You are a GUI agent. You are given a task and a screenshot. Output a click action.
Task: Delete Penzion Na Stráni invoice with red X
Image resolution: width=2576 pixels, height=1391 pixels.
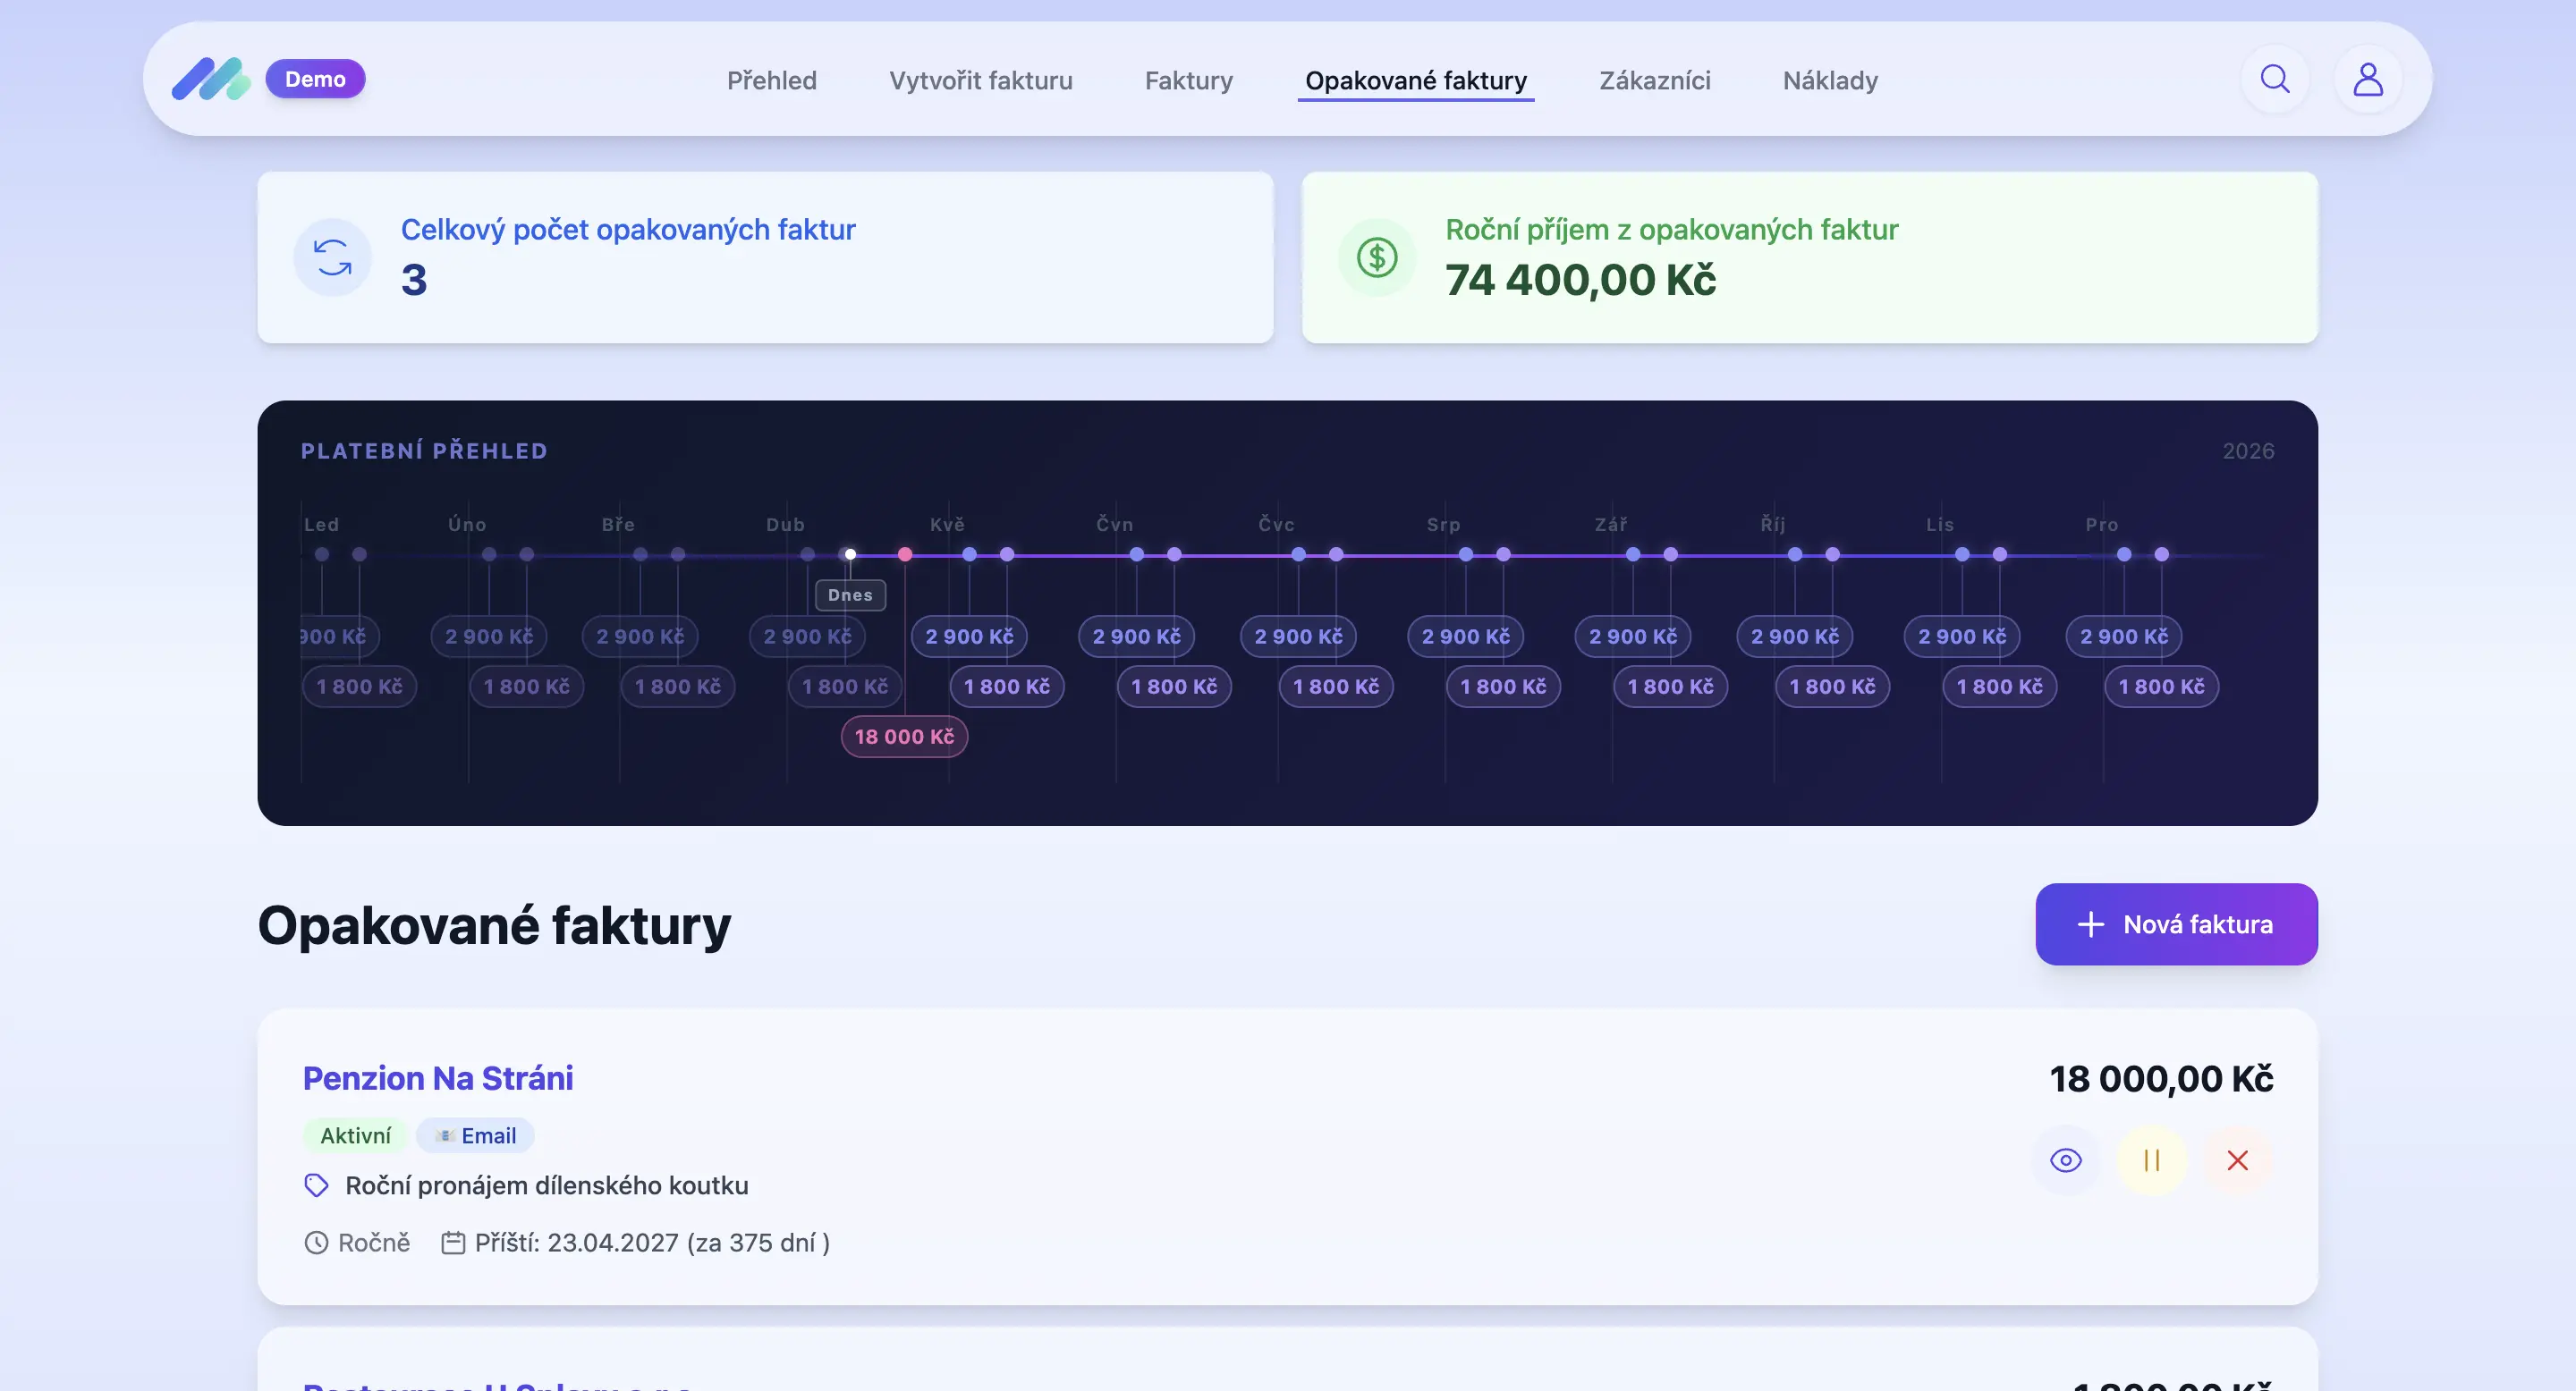(x=2237, y=1160)
